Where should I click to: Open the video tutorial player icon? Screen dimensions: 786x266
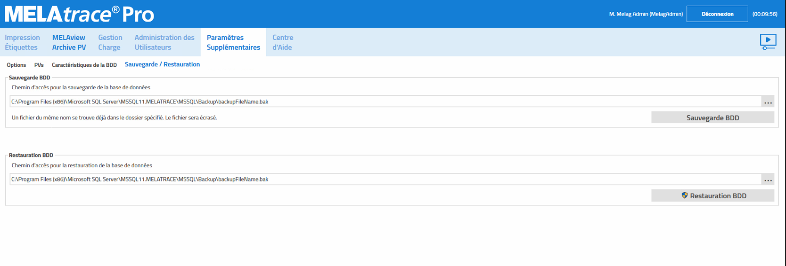coord(768,42)
